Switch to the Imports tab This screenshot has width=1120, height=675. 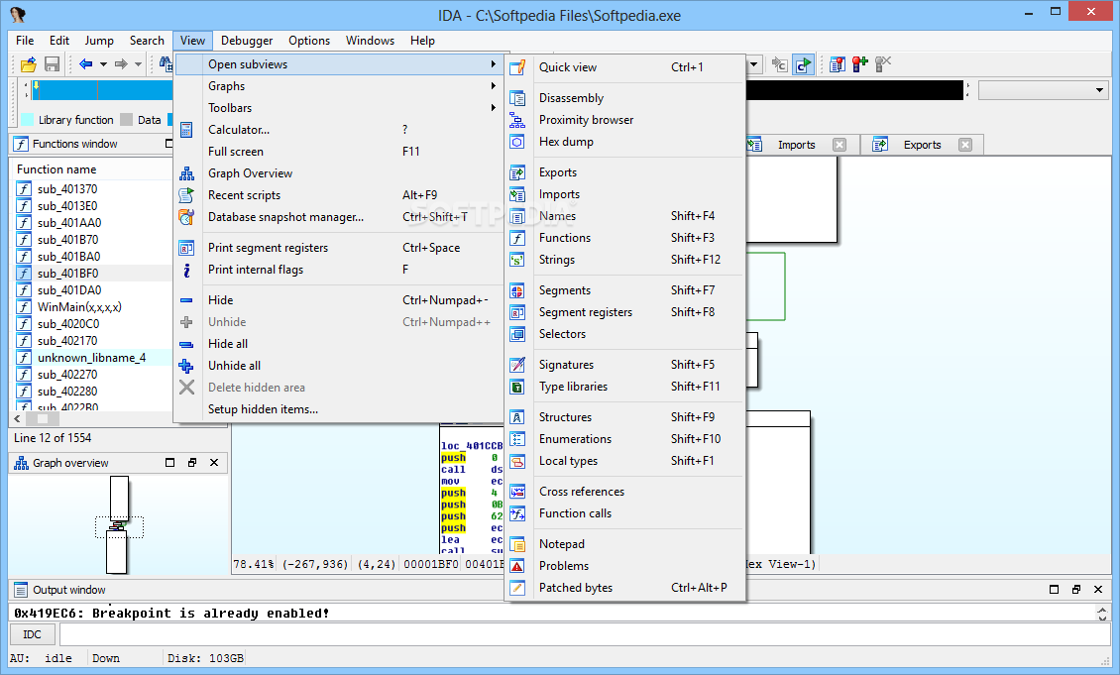pyautogui.click(x=797, y=145)
